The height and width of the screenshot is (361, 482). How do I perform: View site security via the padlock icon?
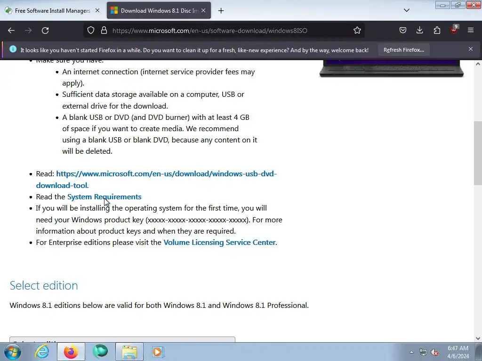104,31
